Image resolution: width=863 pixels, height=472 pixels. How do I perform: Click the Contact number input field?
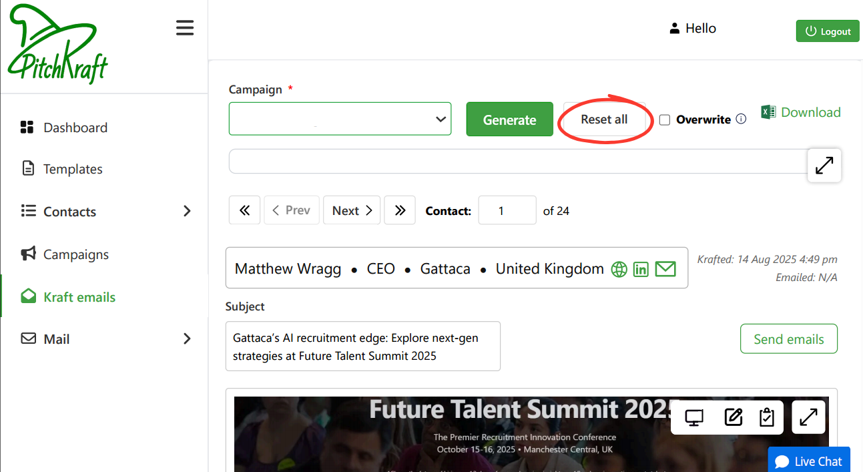[x=507, y=210]
